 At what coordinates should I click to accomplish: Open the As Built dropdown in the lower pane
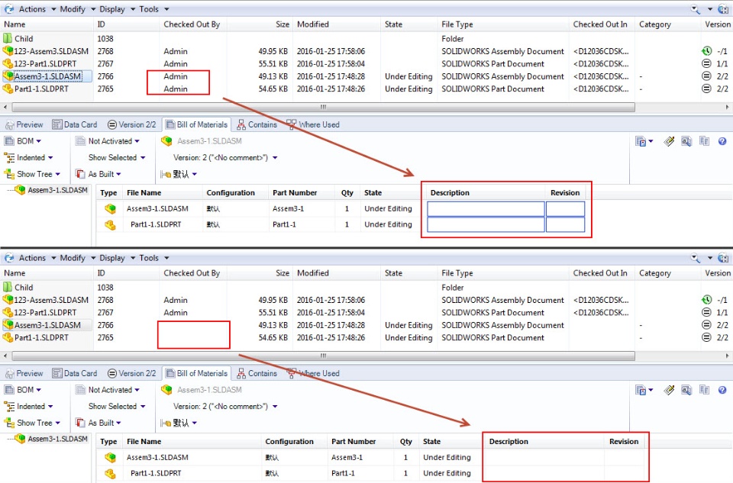coord(98,423)
